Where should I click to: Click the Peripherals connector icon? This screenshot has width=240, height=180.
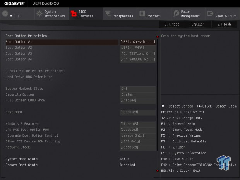[x=108, y=14]
